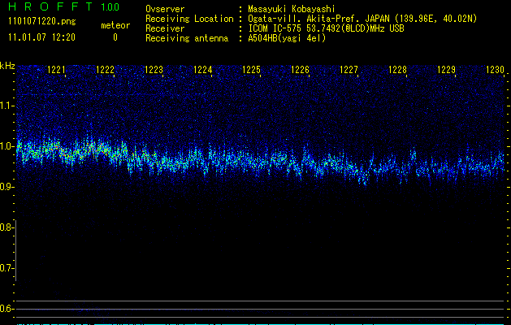Pick the 1225 time marker
This screenshot has height=325, width=511.
(x=251, y=71)
